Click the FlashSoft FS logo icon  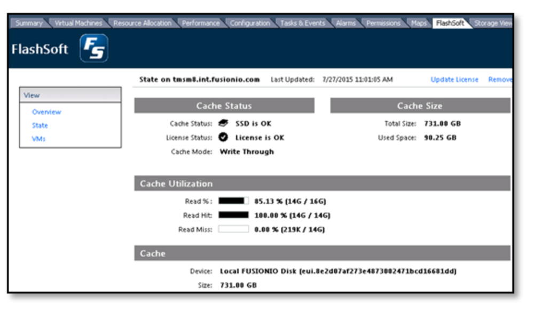94,49
